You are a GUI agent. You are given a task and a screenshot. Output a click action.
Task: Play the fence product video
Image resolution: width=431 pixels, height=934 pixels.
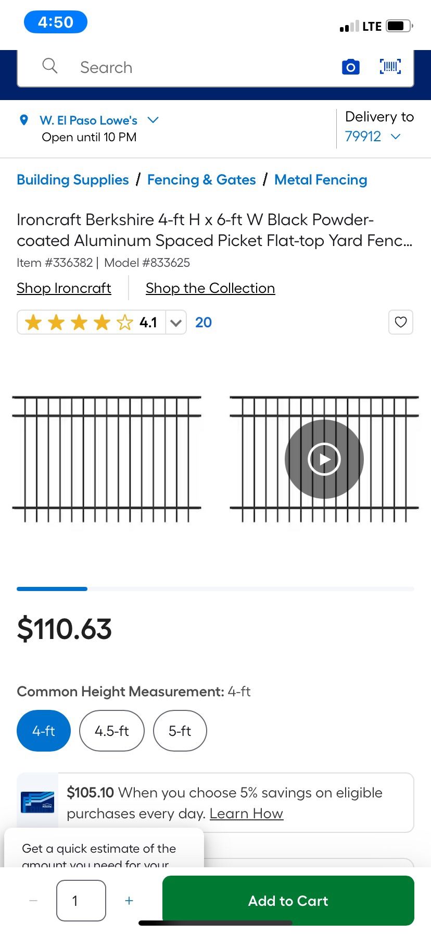(x=324, y=459)
